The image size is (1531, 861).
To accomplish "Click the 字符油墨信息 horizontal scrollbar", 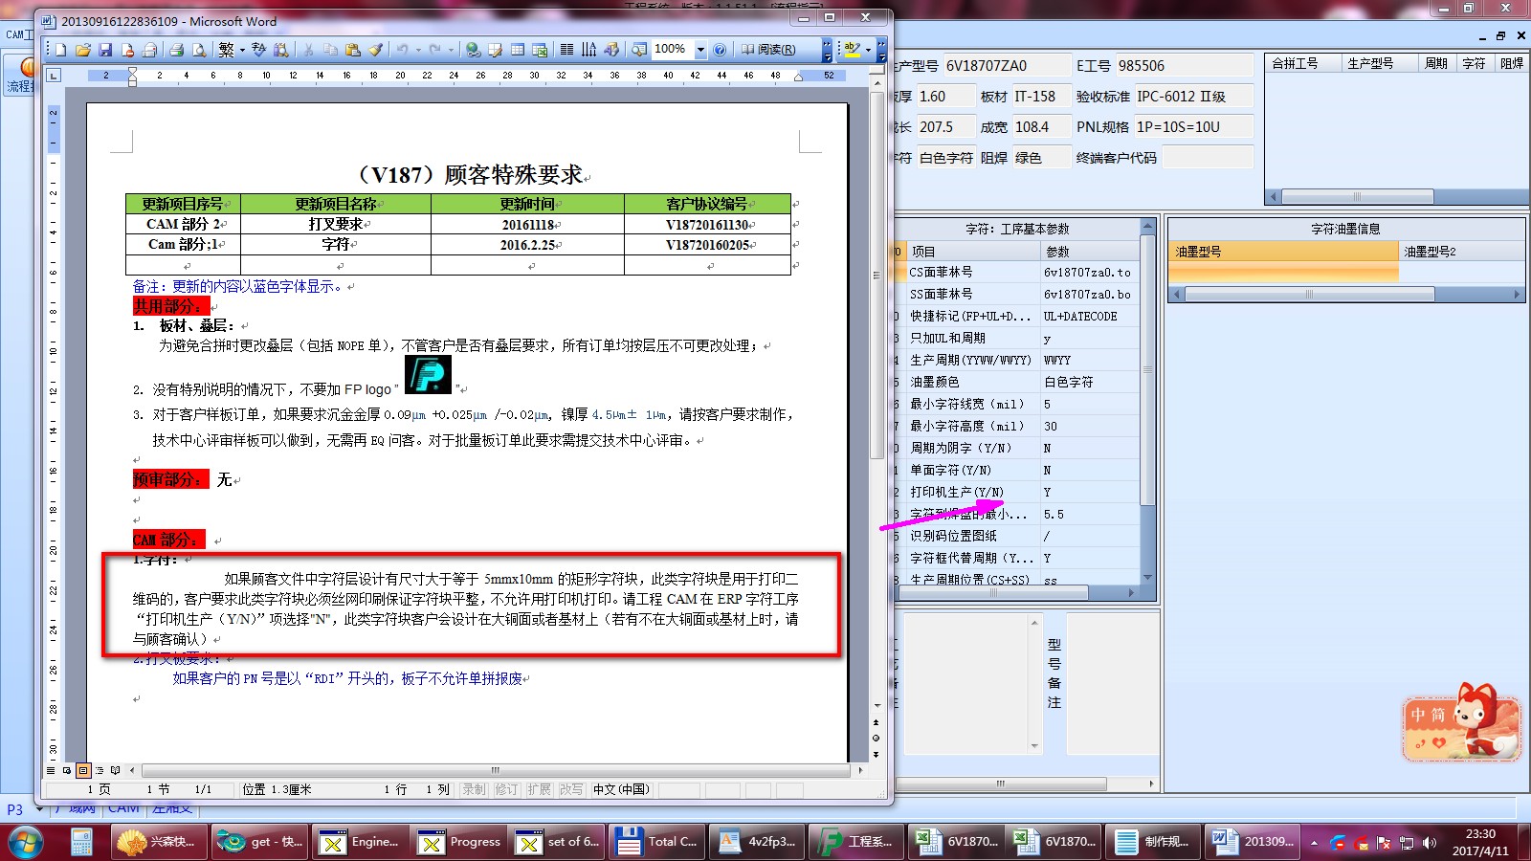I will pyautogui.click(x=1346, y=295).
